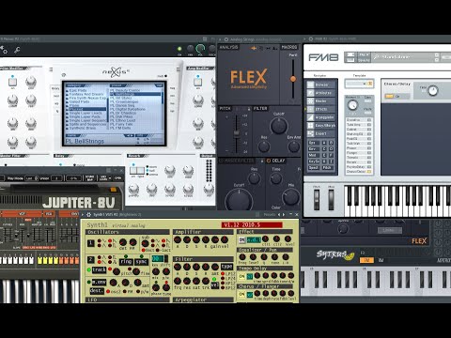Open FM8 Master page icon
The image size is (451, 338).
point(310,100)
